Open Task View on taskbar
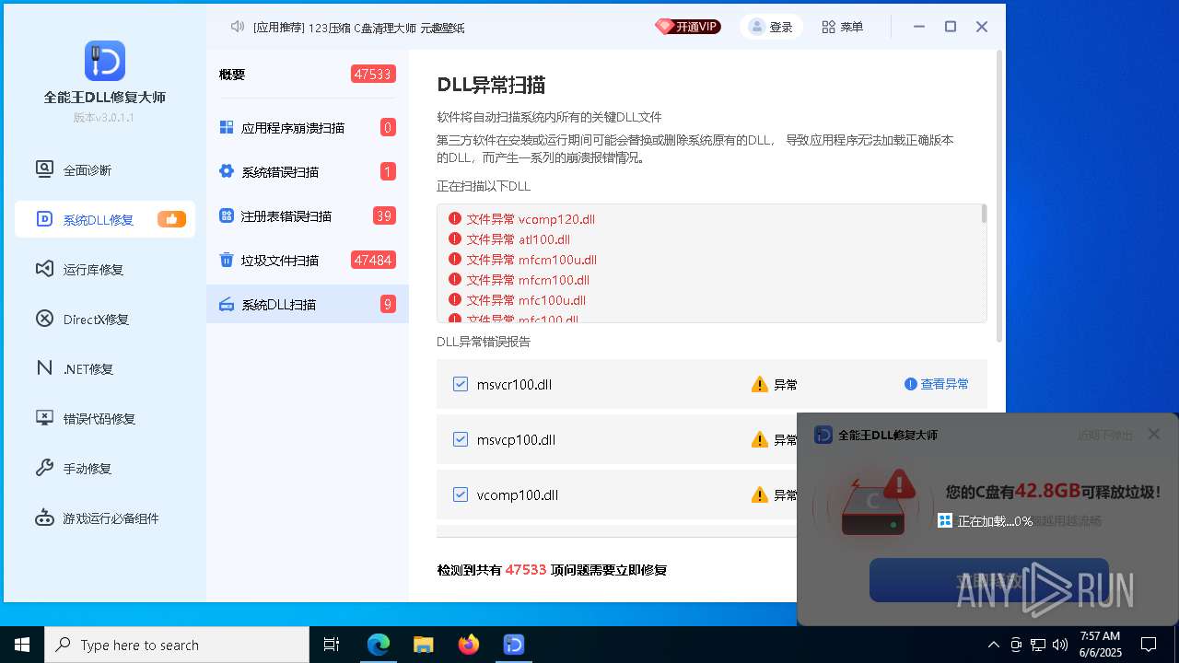 click(x=332, y=645)
